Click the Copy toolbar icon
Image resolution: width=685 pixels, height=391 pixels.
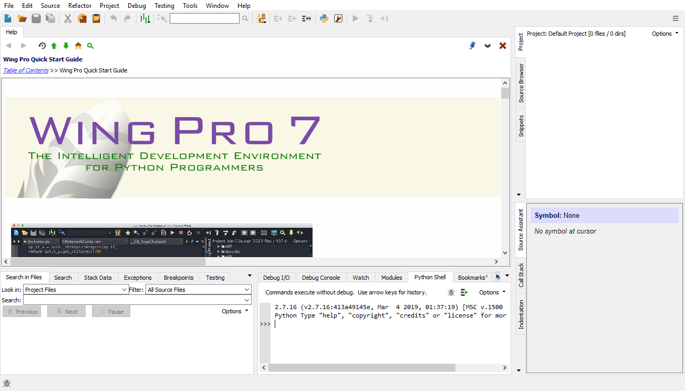82,18
